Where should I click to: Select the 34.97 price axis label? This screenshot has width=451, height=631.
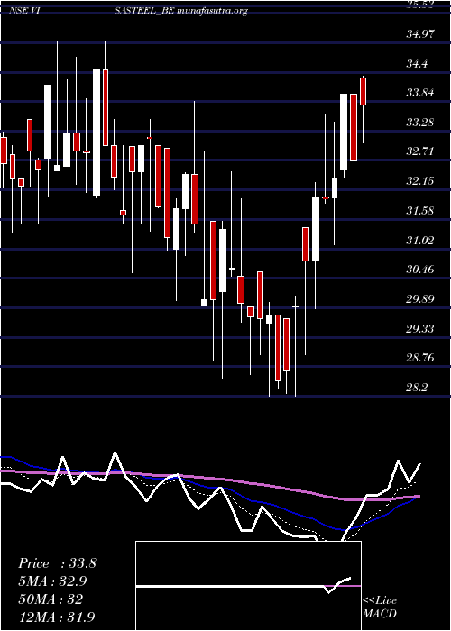[x=420, y=34]
